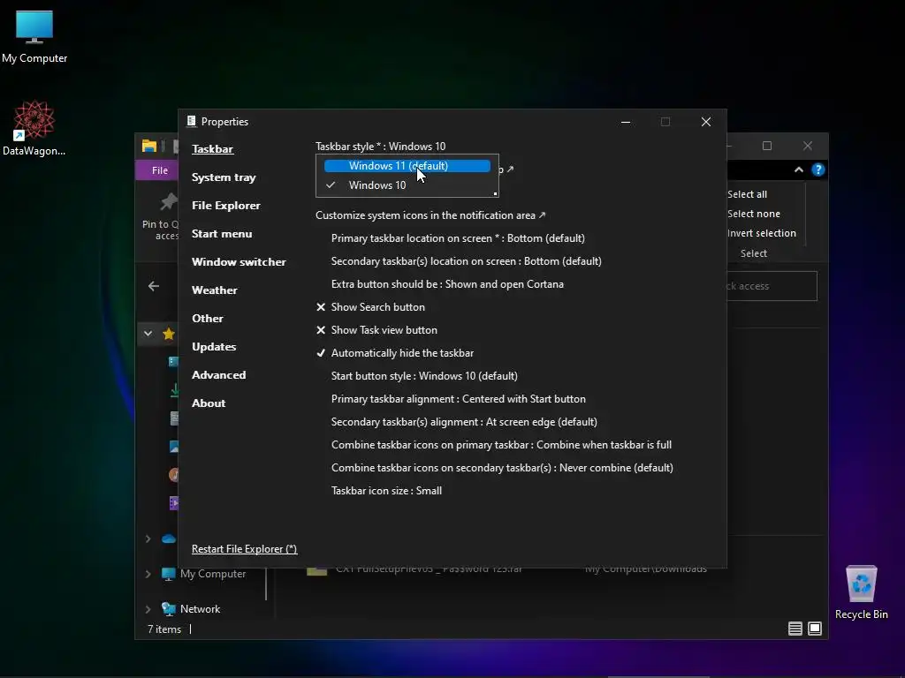Open the Weather section
The height and width of the screenshot is (678, 905).
214,290
